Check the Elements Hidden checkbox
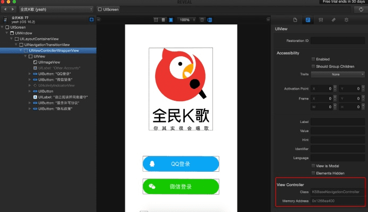Screen dimensions: 368x212 tap(313, 173)
